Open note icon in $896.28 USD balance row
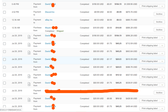The width and height of the screenshot is (168, 112). click(x=29, y=37)
